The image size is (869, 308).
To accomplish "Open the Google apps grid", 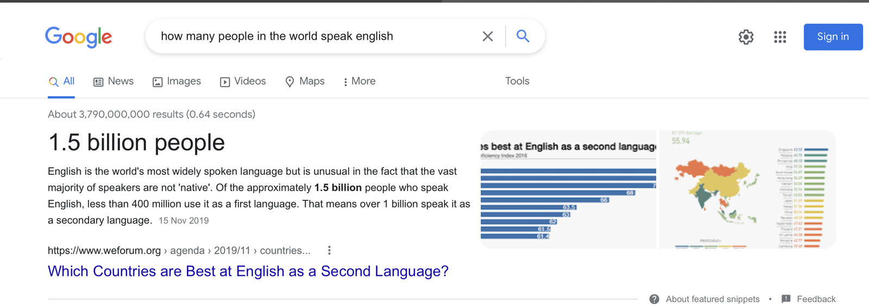I will click(x=780, y=37).
